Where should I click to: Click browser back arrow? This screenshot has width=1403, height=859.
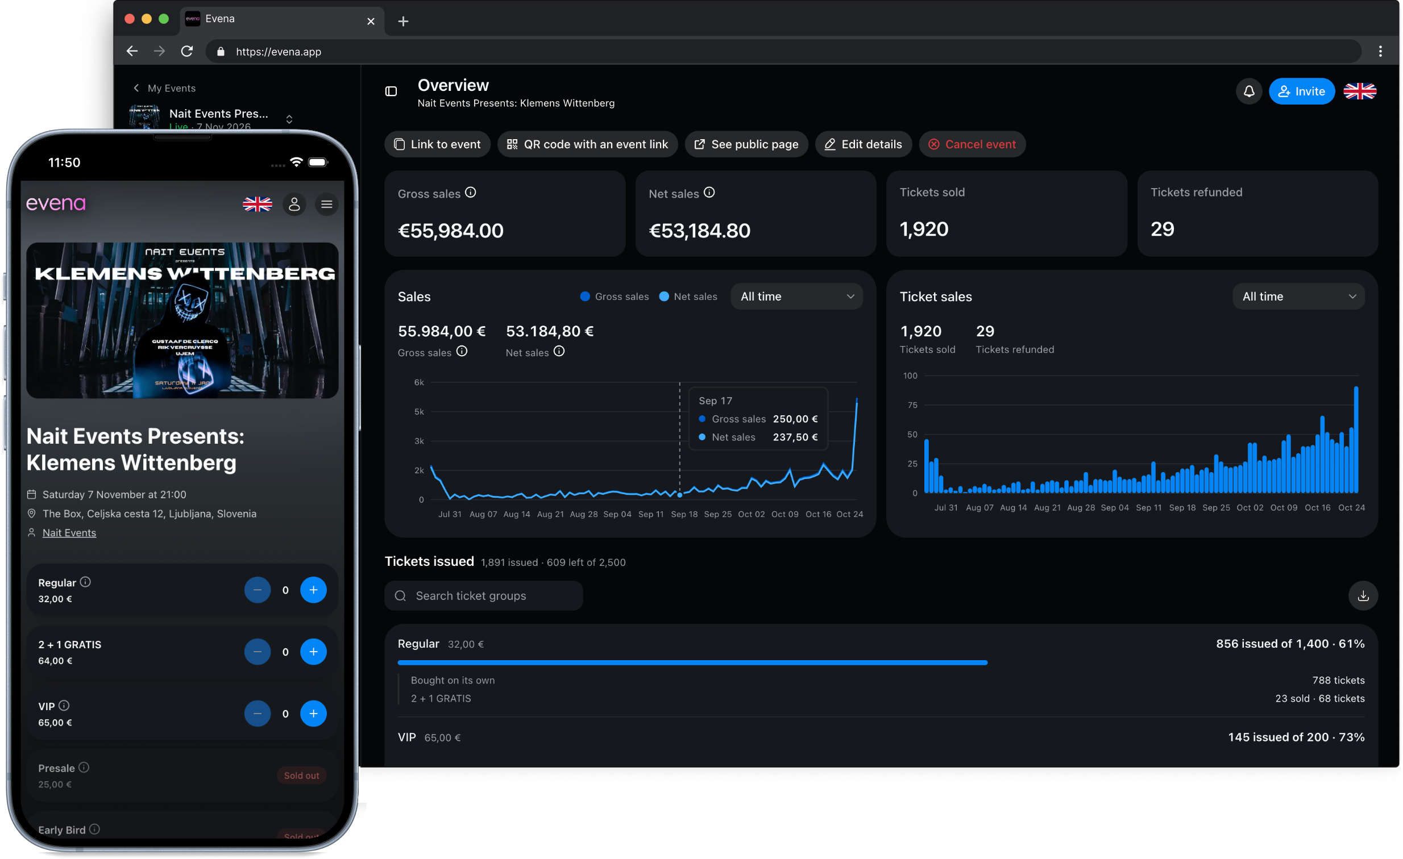(x=132, y=51)
